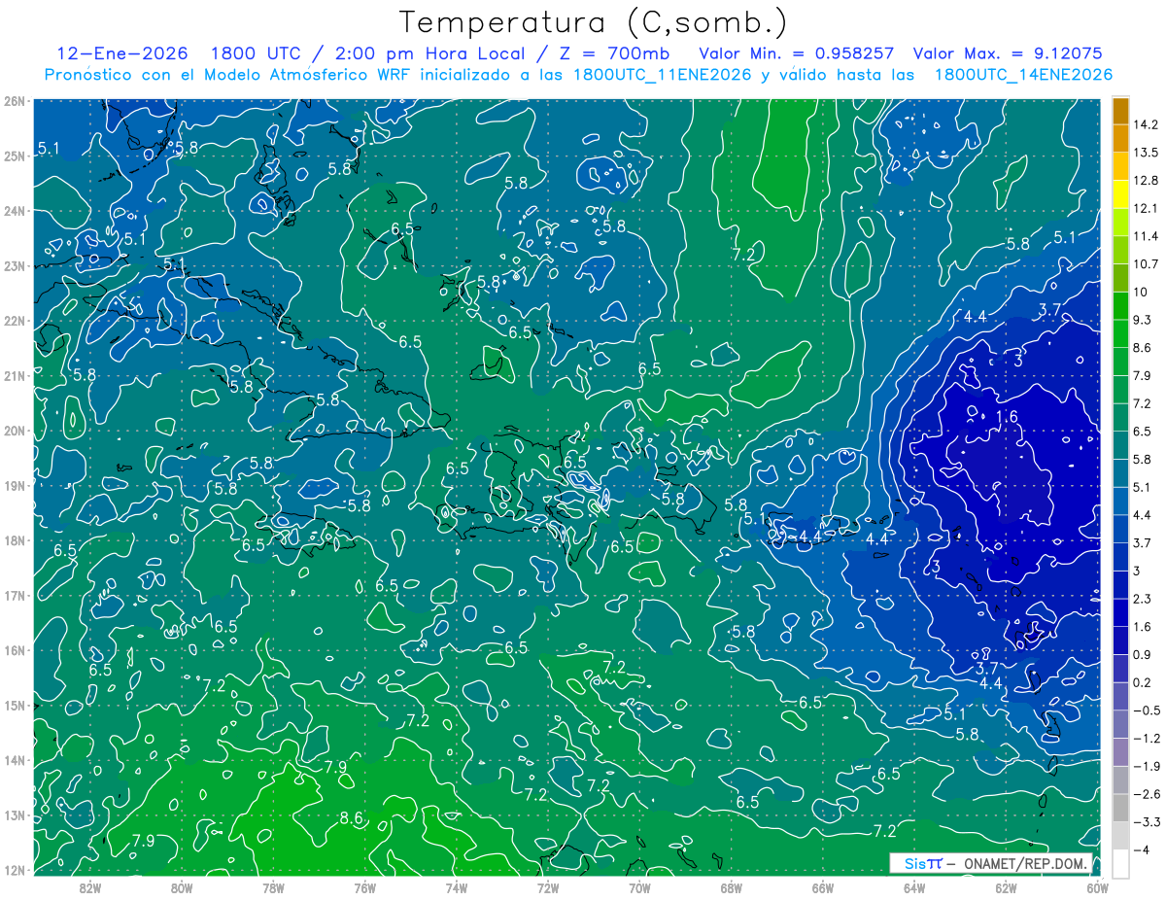The image size is (1166, 901).
Task: Select the date "12-Ene-2026" in the header
Action: tap(122, 53)
